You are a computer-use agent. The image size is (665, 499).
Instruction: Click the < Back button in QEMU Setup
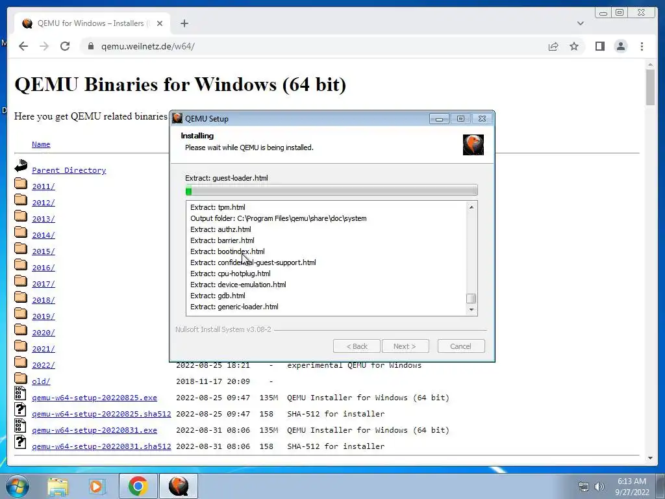pos(357,346)
